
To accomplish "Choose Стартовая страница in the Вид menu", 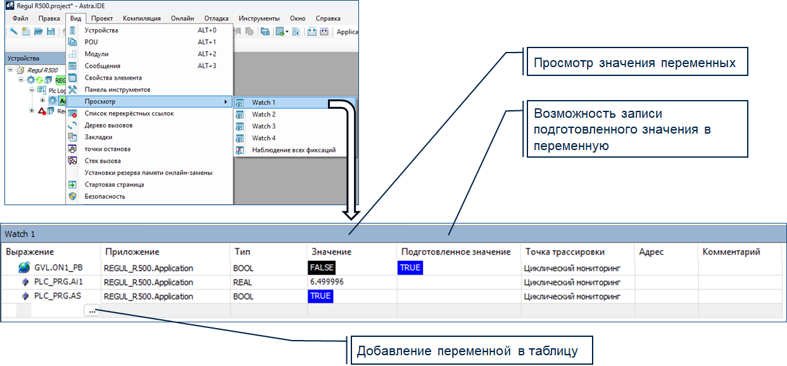I will [114, 184].
